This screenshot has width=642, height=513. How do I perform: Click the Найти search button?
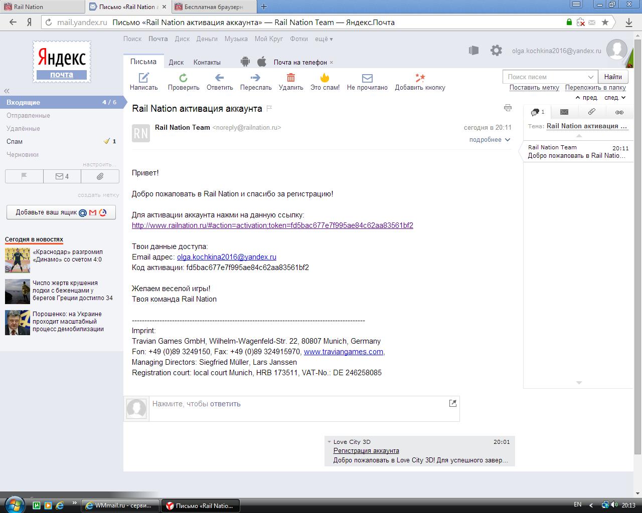tap(613, 77)
